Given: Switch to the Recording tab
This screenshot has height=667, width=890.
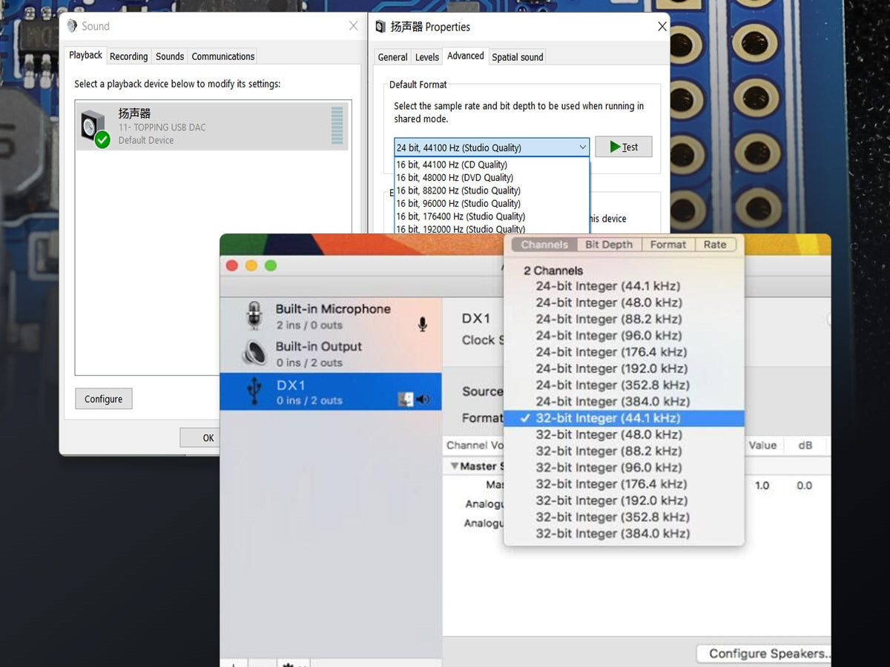Looking at the screenshot, I should (x=128, y=56).
